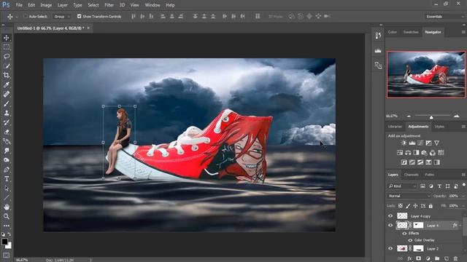Open the Adjustments panel options menu

coord(463,127)
